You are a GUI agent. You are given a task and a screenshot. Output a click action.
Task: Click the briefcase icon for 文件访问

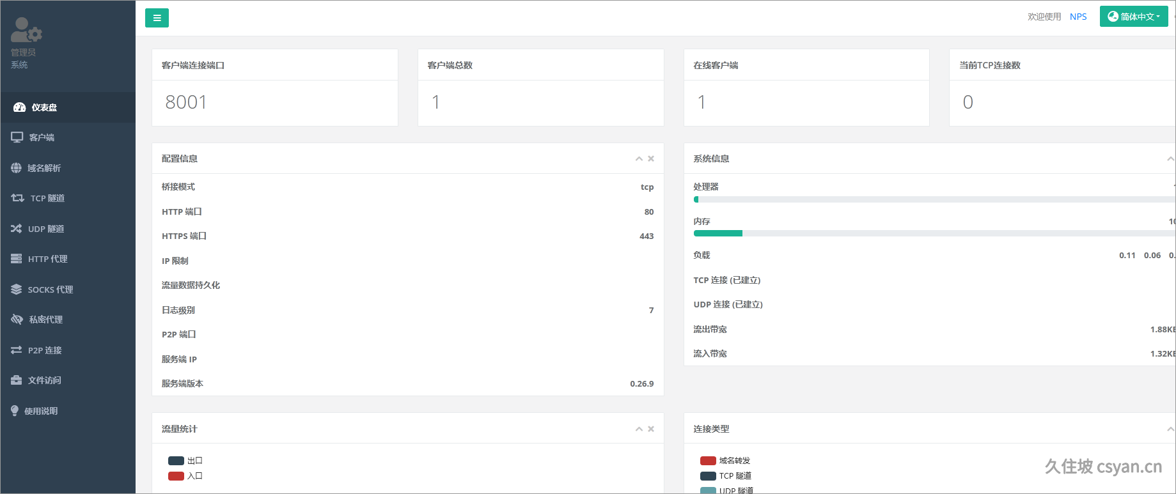[16, 380]
